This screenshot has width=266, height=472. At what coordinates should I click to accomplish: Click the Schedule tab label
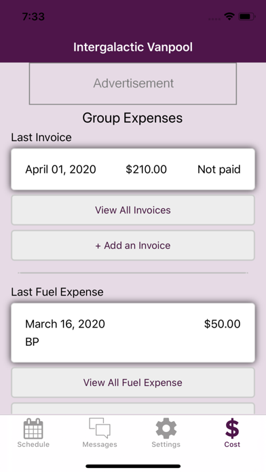(x=33, y=444)
